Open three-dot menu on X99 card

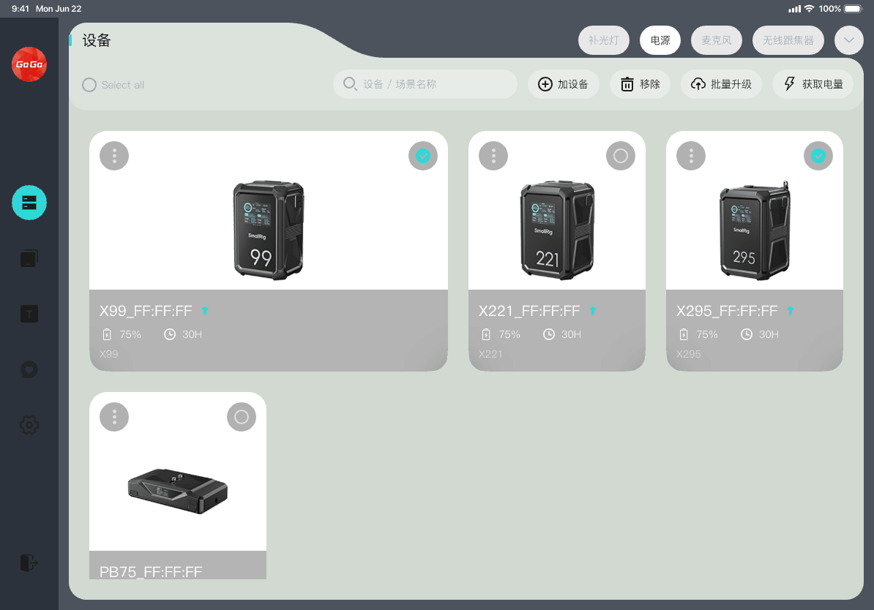[114, 156]
